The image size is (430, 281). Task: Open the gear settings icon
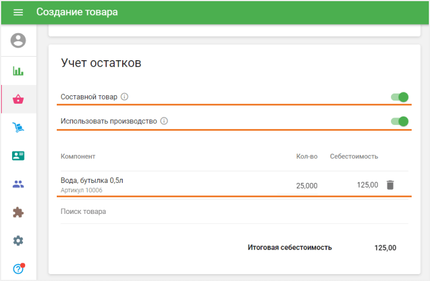tap(18, 241)
